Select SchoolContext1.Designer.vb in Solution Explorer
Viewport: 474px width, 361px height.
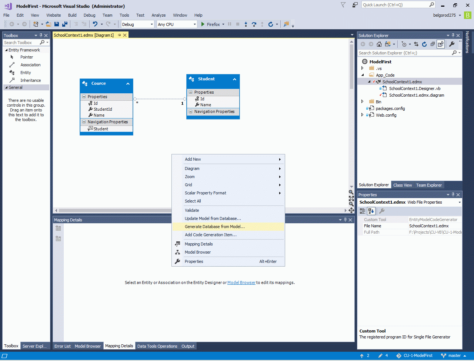point(414,88)
